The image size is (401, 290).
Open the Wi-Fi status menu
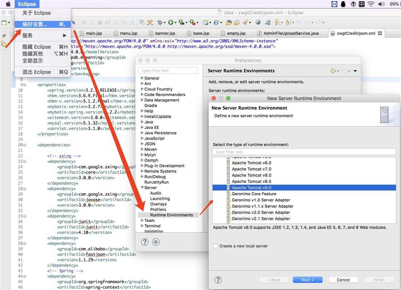[x=371, y=4]
